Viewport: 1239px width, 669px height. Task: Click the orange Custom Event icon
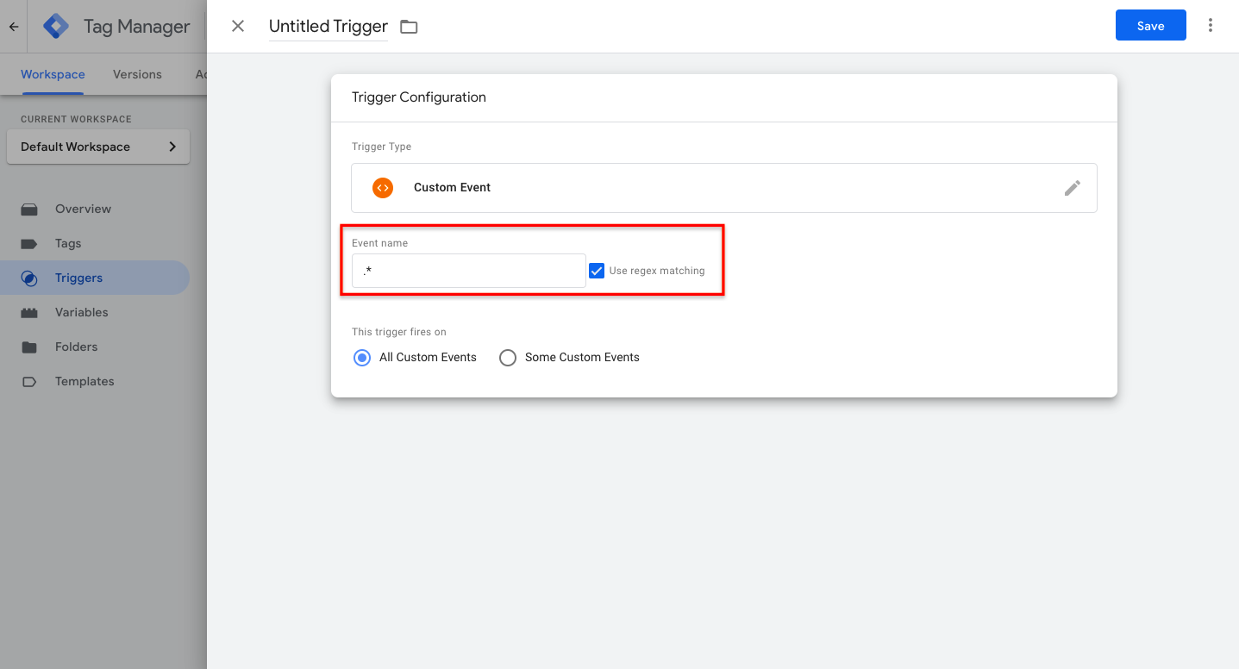(x=383, y=188)
